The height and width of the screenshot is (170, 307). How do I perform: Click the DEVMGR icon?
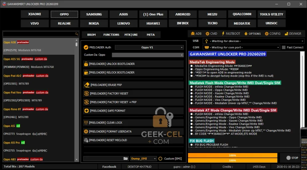point(286,34)
